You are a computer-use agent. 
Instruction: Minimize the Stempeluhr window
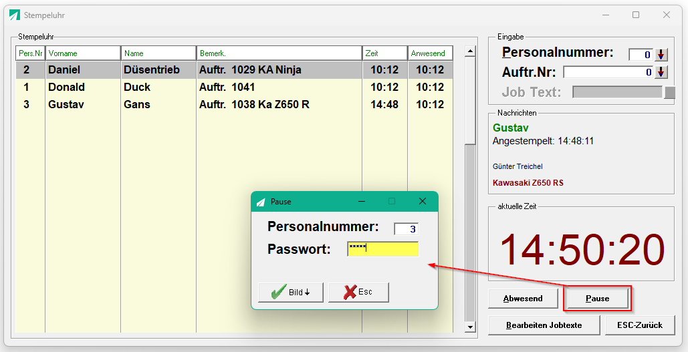[x=606, y=15]
